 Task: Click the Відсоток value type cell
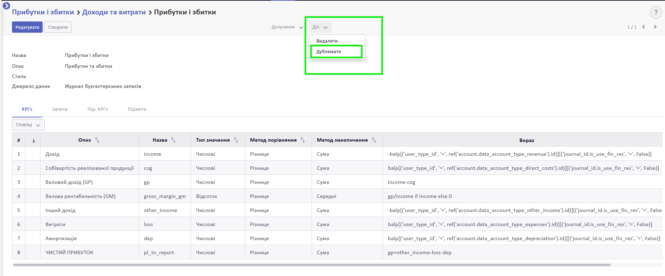pos(218,196)
